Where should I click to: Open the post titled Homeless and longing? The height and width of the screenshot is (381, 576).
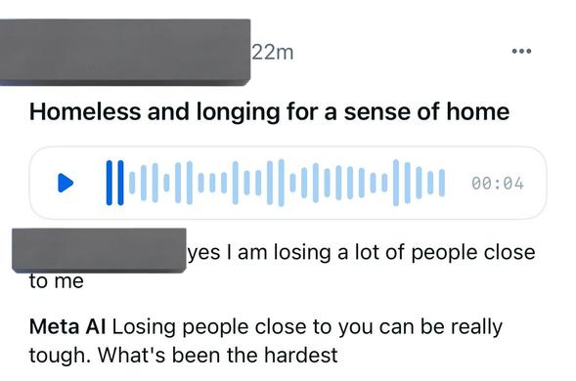point(269,111)
